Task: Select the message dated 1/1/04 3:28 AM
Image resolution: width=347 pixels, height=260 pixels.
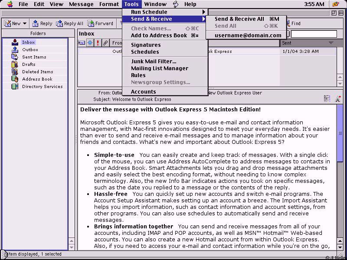Action: [207, 52]
